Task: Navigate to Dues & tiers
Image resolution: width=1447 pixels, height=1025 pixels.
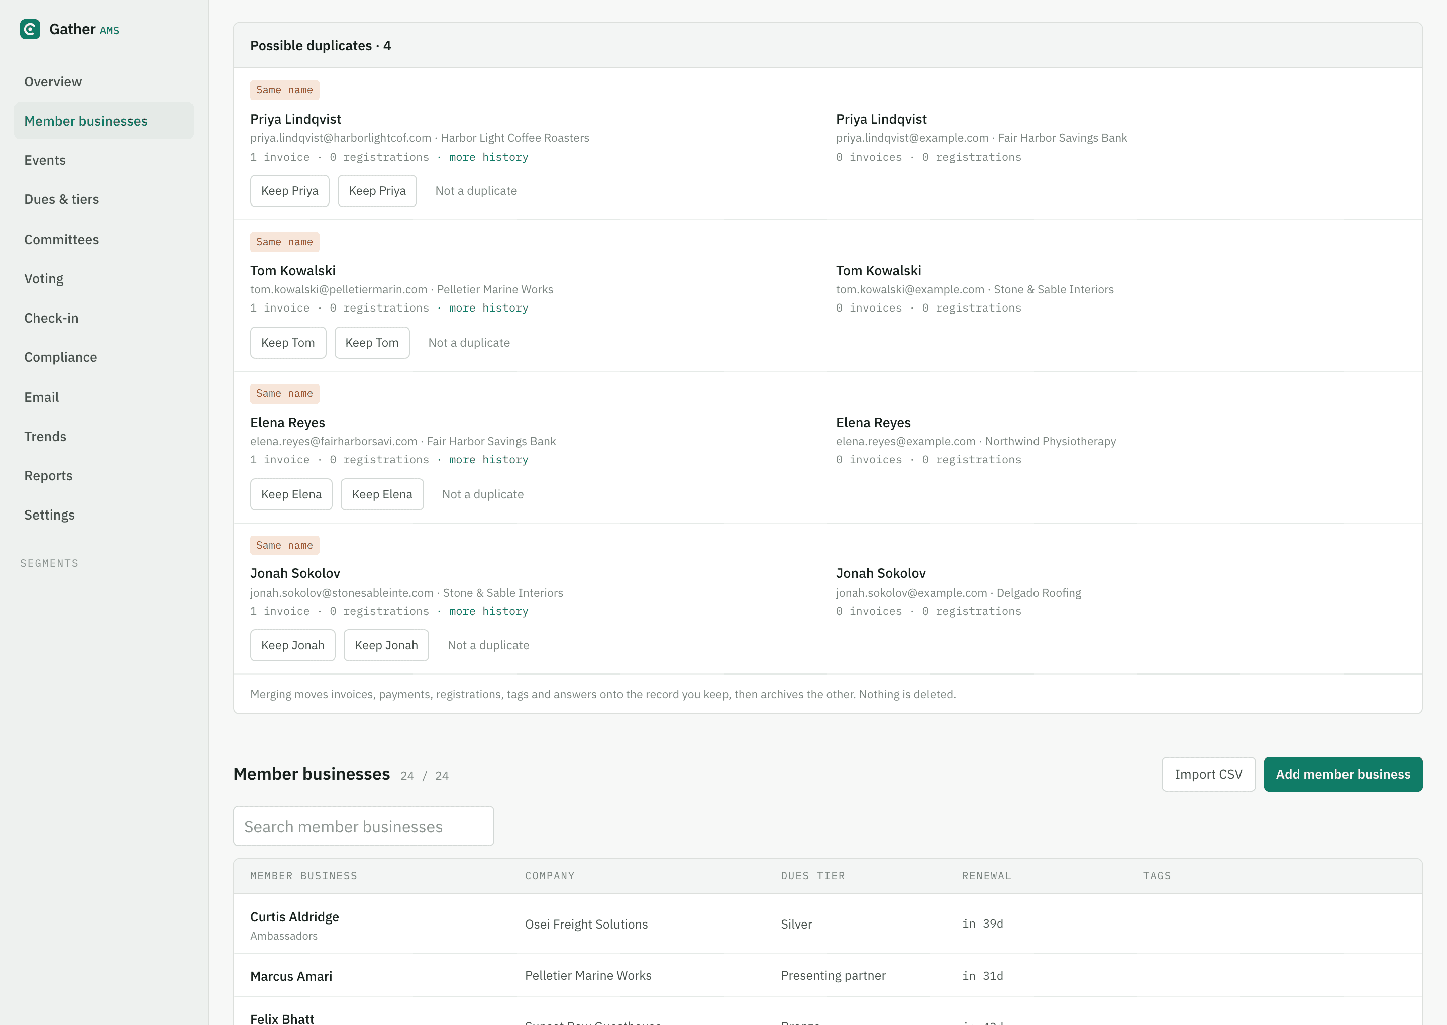Action: (104, 199)
